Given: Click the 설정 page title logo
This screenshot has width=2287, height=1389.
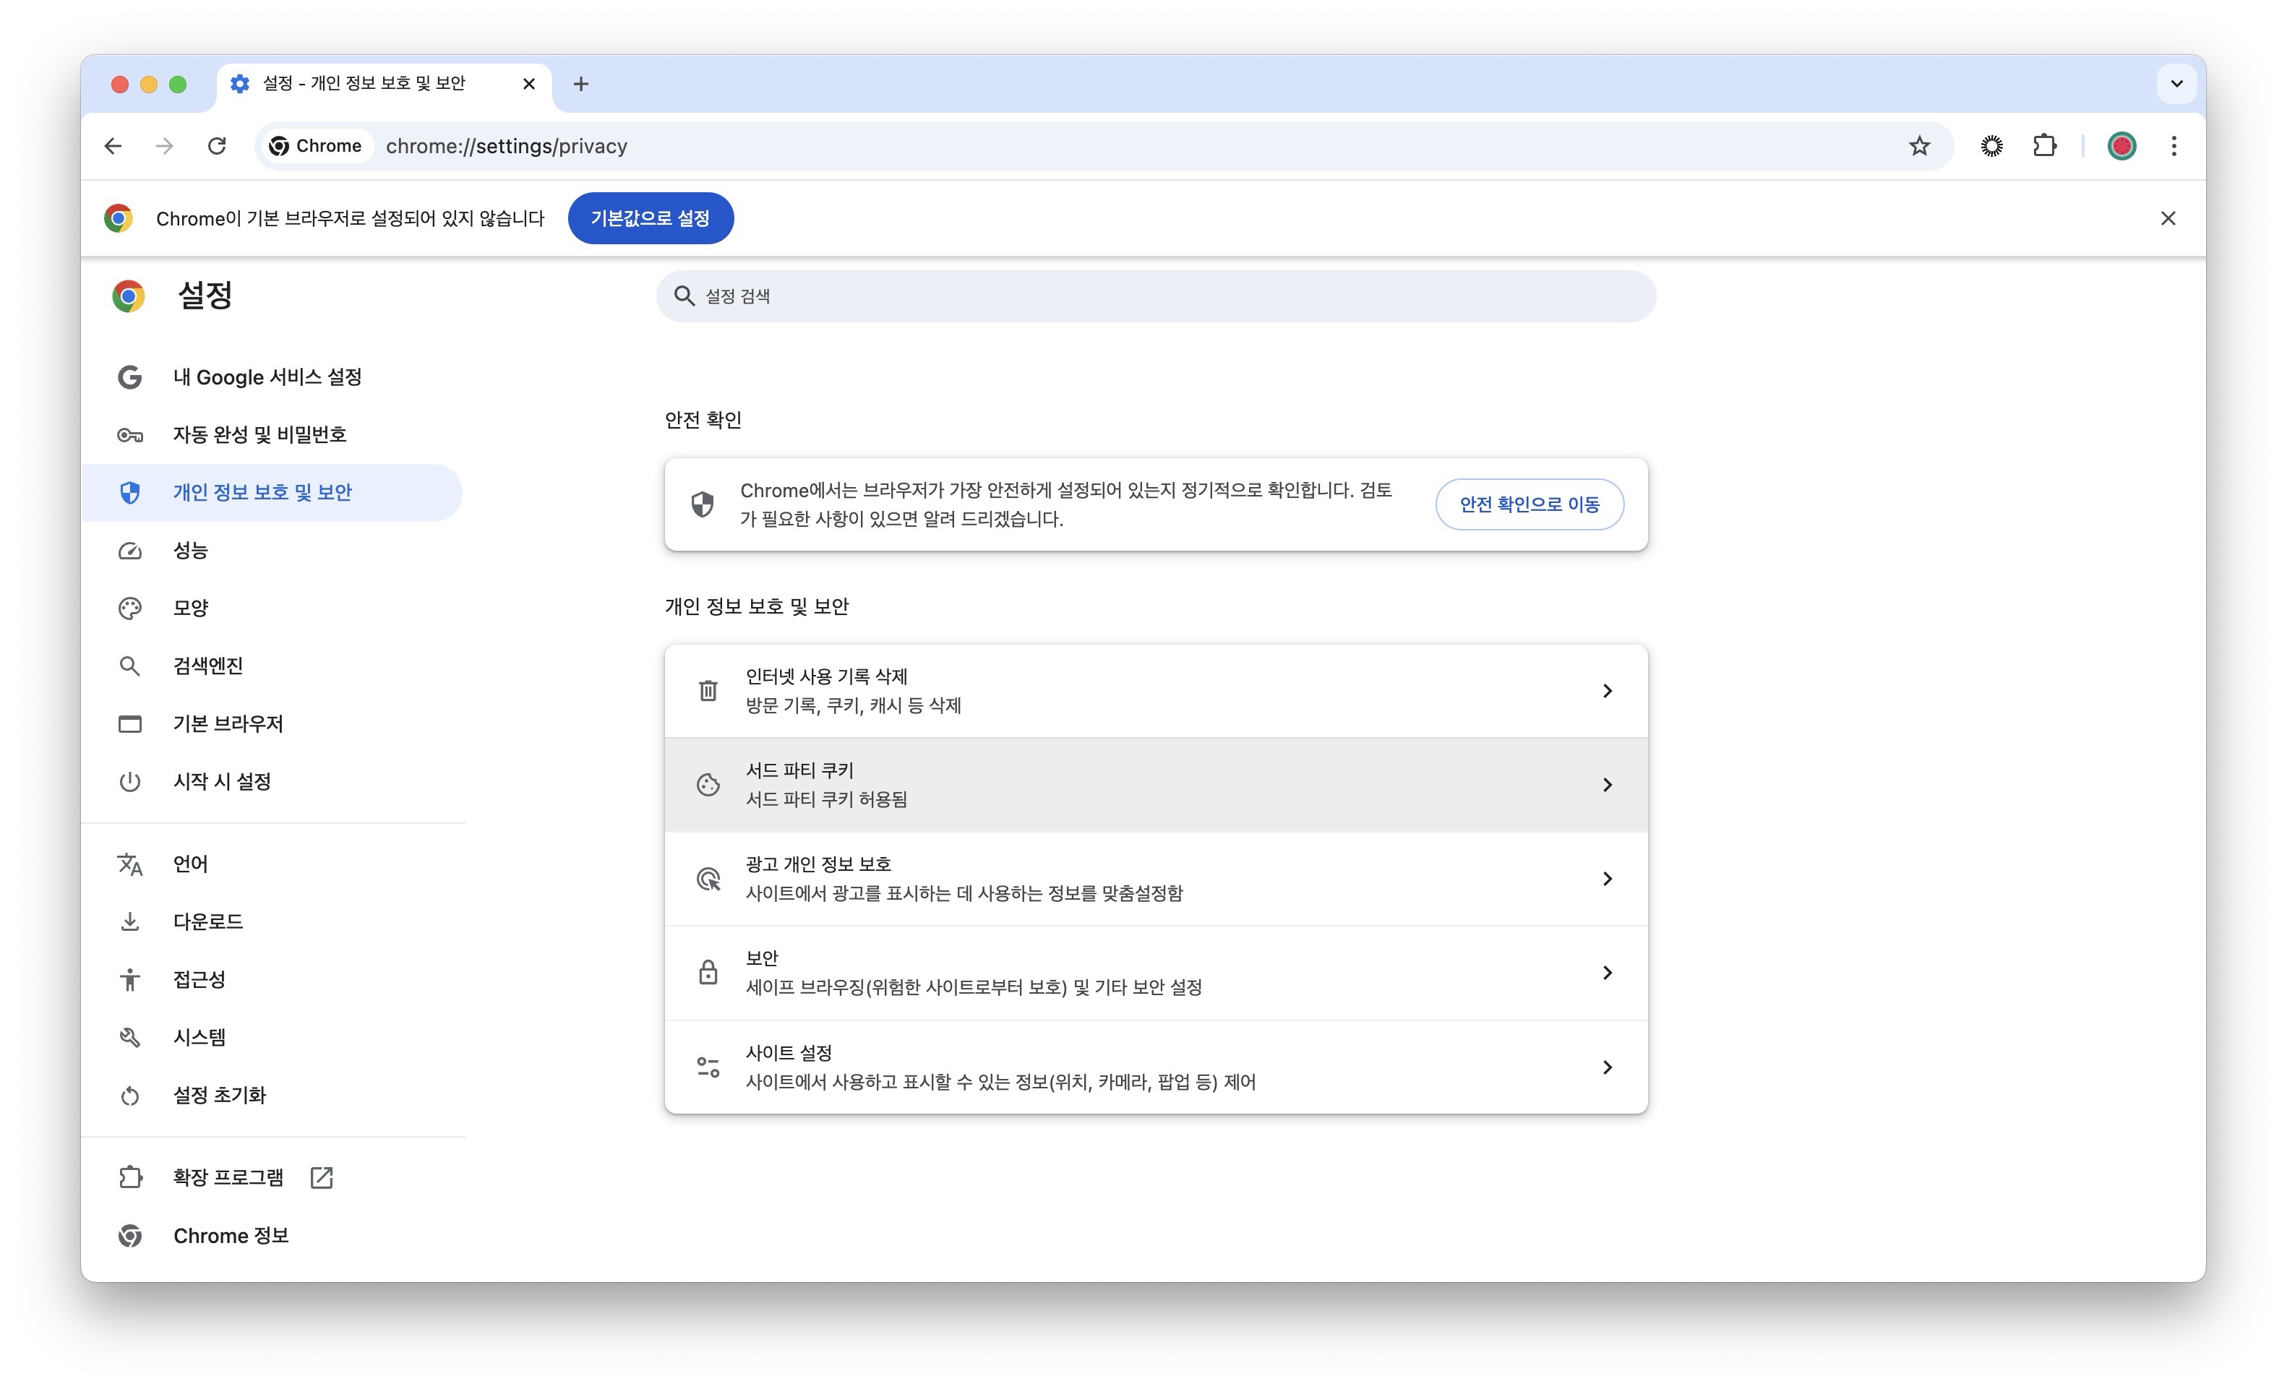Looking at the screenshot, I should 128,296.
